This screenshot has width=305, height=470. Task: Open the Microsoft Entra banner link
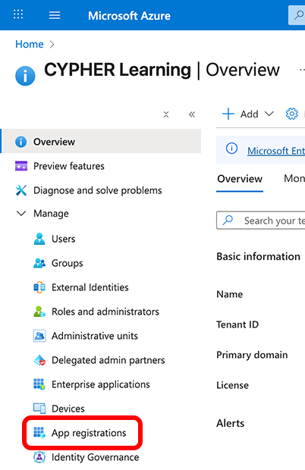click(276, 151)
